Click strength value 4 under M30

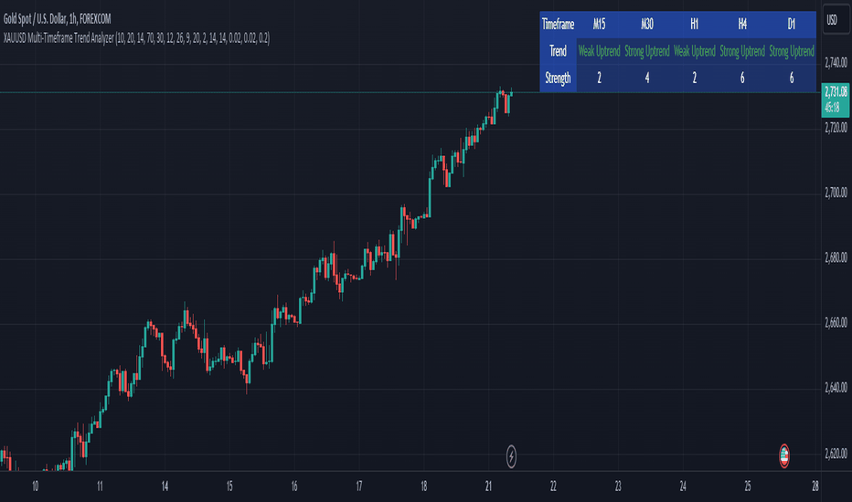pos(646,78)
